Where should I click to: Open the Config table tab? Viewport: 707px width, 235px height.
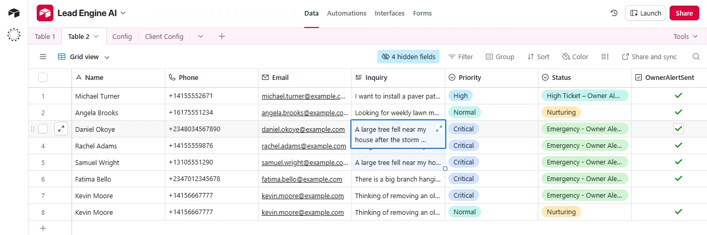pyautogui.click(x=122, y=36)
